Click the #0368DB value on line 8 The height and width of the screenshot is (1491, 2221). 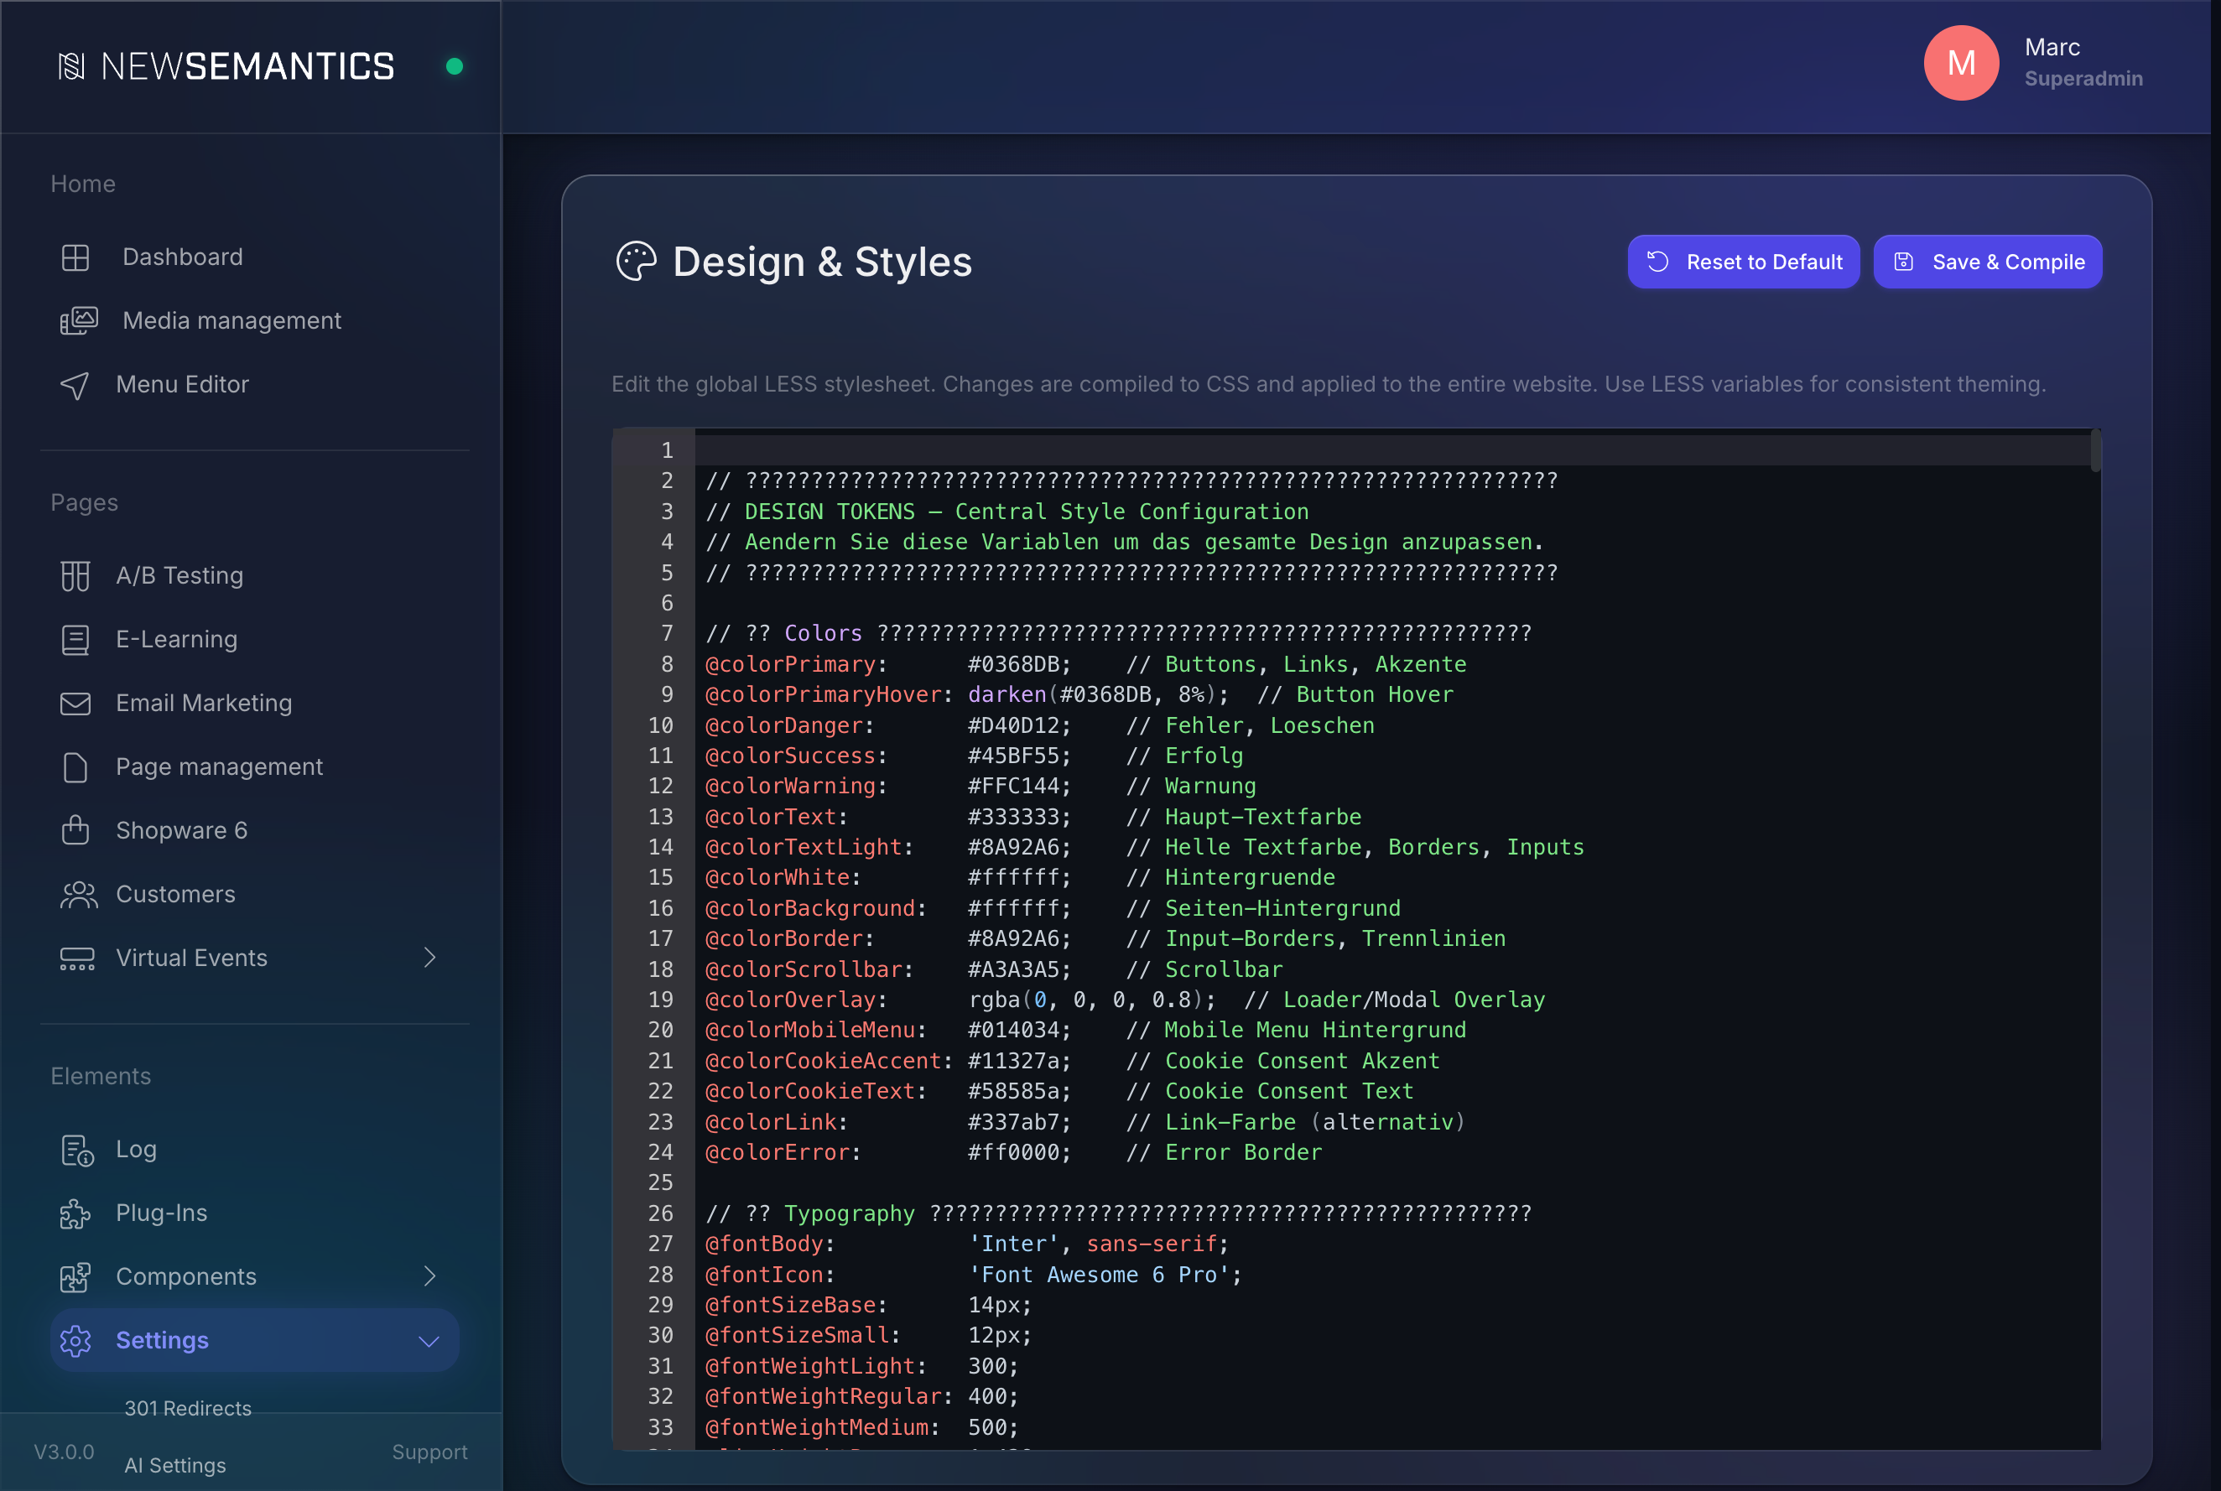pos(1013,663)
